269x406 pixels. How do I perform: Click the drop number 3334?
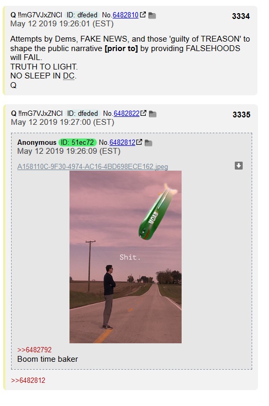click(241, 16)
